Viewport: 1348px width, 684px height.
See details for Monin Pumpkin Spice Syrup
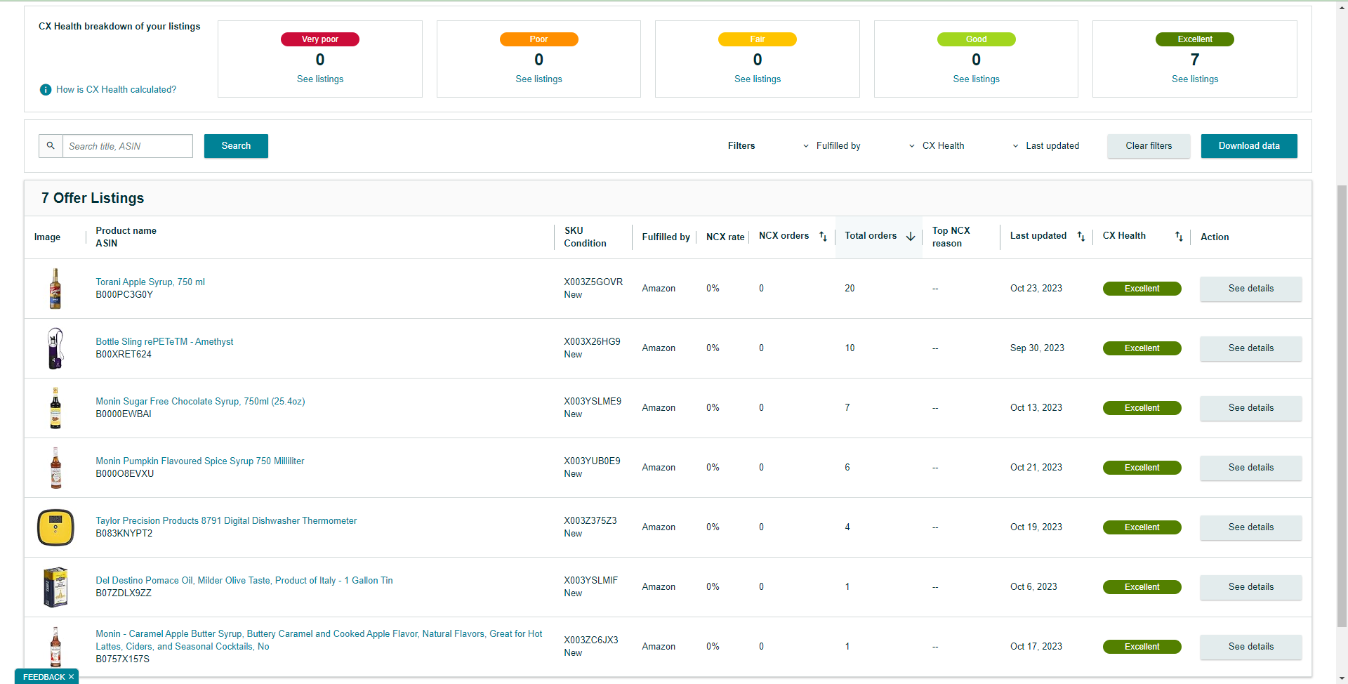point(1250,468)
